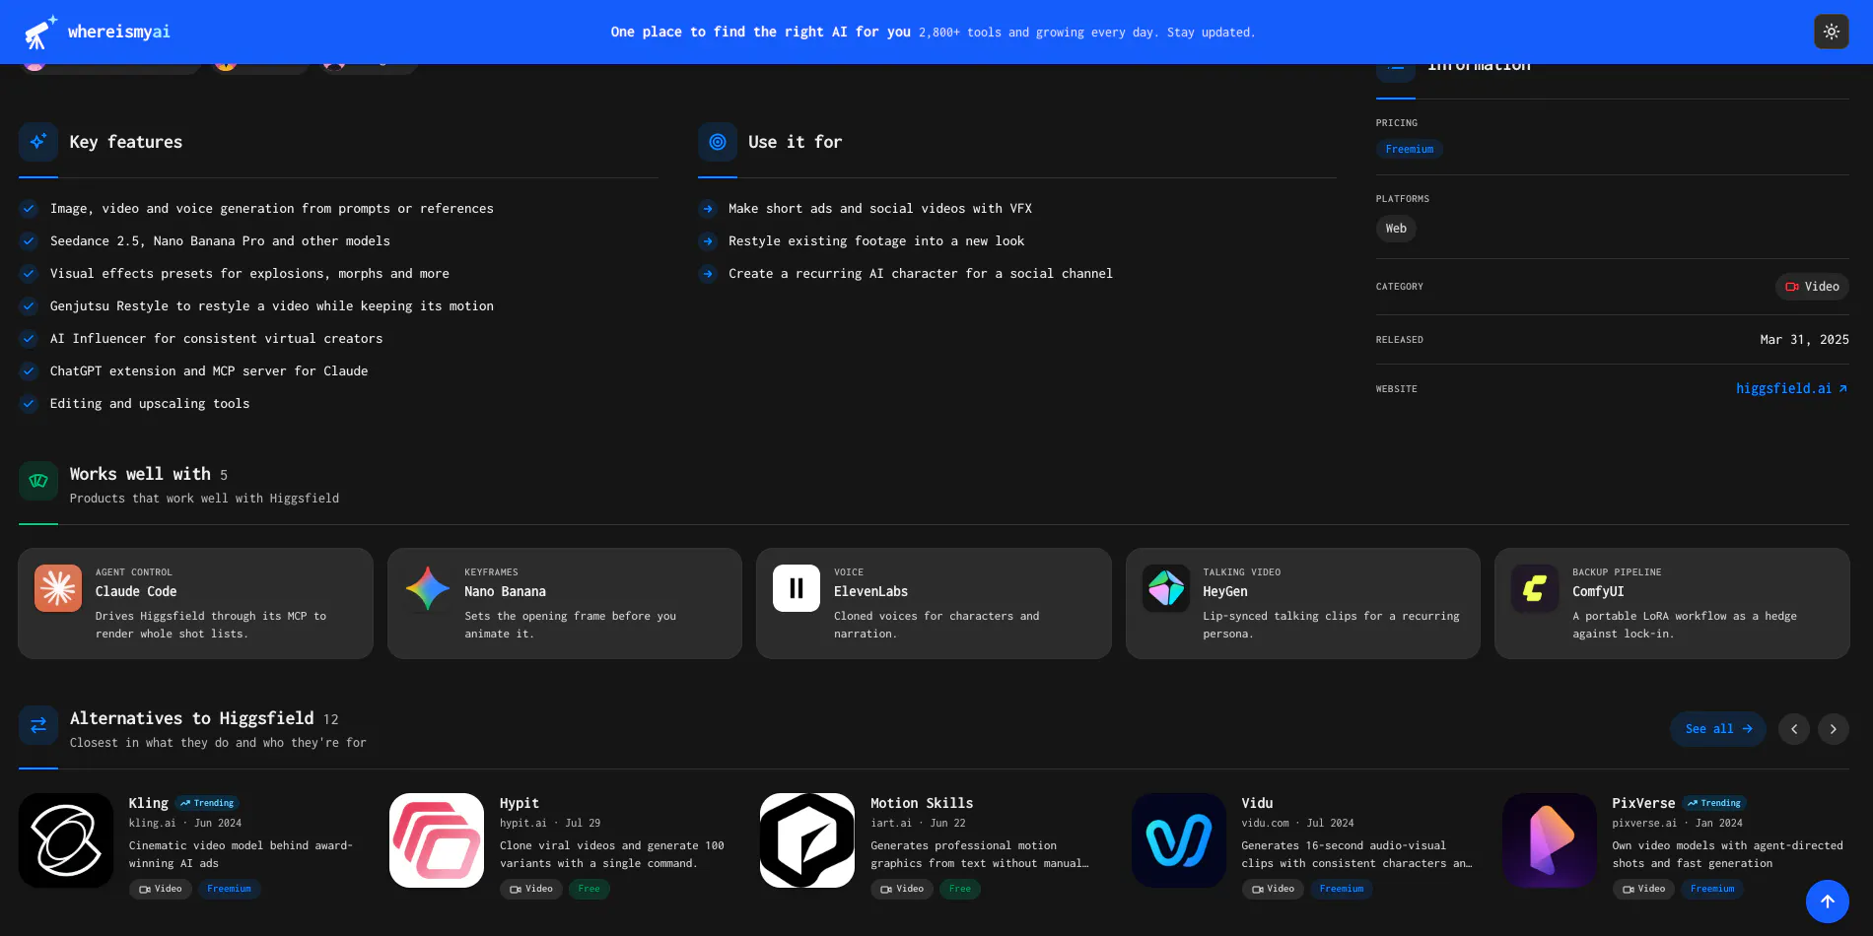This screenshot has height=936, width=1873.
Task: Click the Kling card title
Action: [149, 803]
